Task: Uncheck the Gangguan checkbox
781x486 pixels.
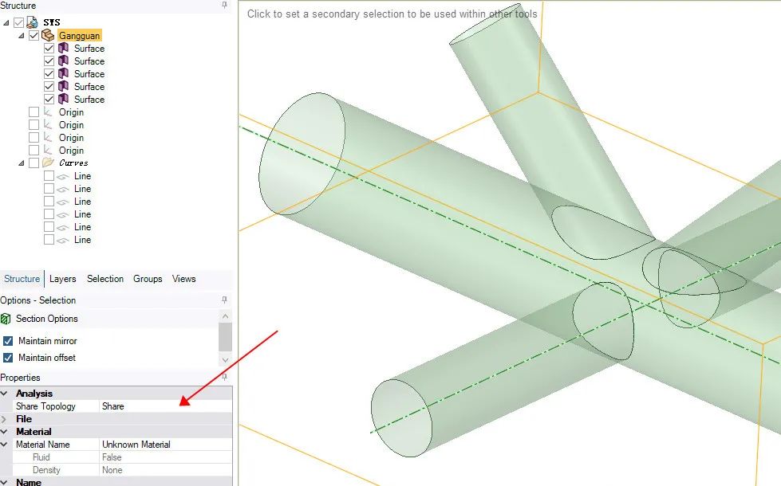Action: 34,35
